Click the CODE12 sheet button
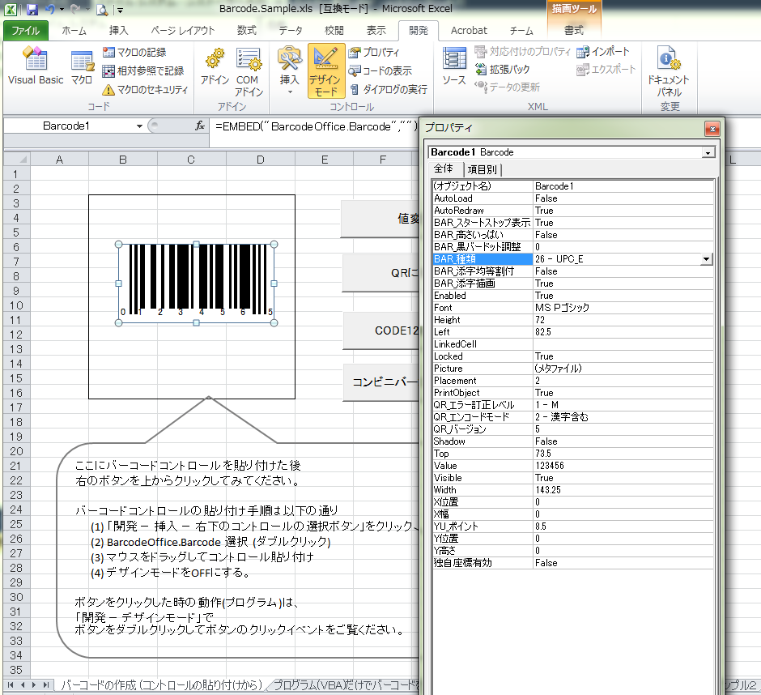 point(381,330)
